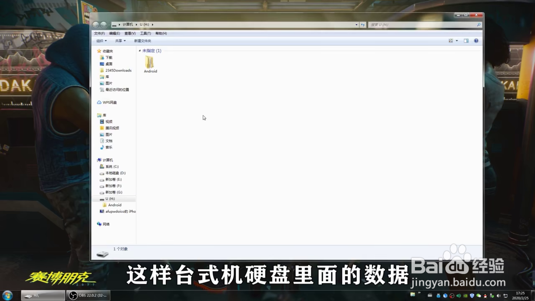Click the taskbar clock showing 17:25
The width and height of the screenshot is (535, 301).
point(520,296)
